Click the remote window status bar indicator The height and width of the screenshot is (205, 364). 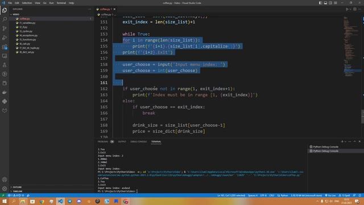pos(3,195)
